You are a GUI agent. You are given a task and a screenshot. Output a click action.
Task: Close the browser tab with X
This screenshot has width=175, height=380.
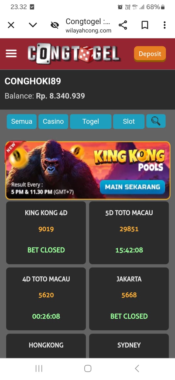pos(11,25)
